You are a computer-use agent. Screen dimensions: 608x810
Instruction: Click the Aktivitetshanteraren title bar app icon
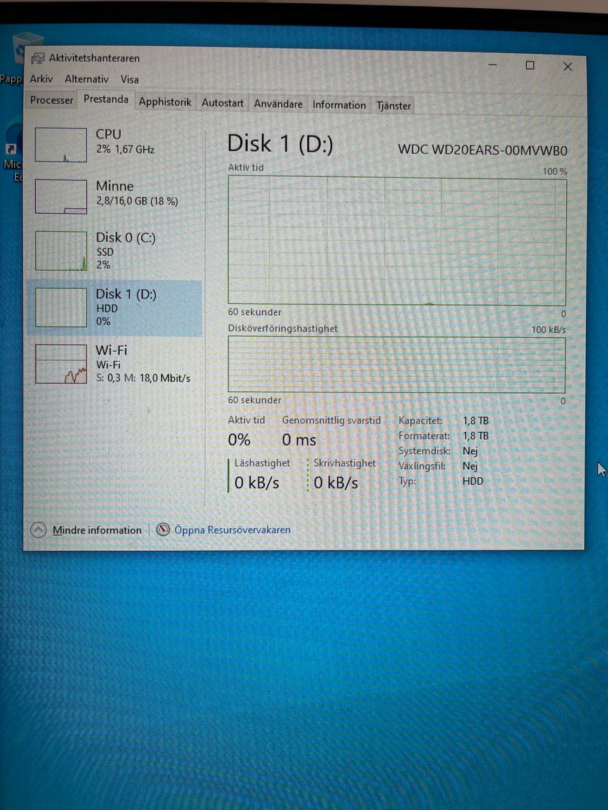38,58
